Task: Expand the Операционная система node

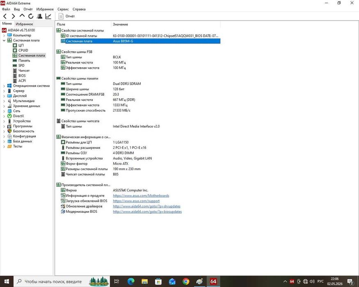Action: pos(4,86)
